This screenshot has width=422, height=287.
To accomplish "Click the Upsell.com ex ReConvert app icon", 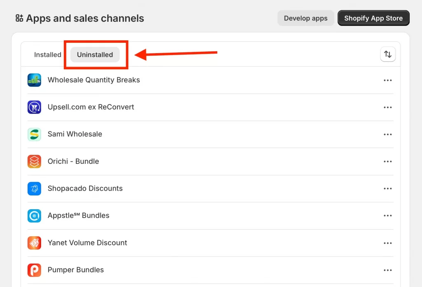I will click(34, 107).
